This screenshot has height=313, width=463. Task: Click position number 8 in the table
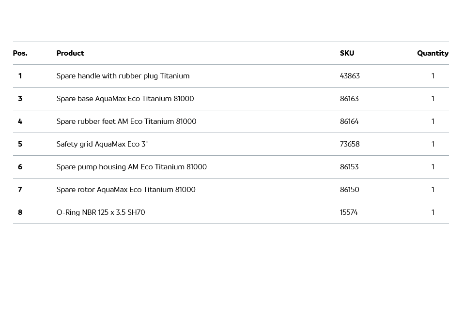[20, 212]
